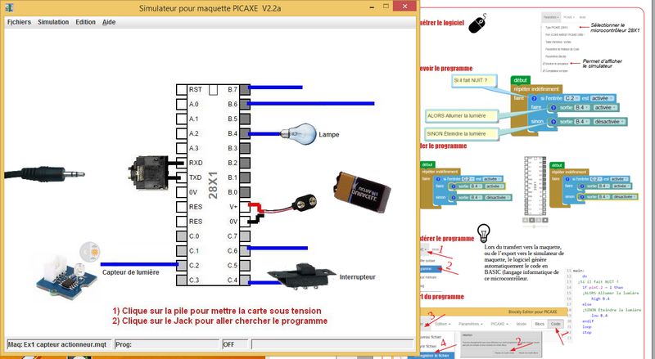655x359 pixels.
Task: Click the Blocs tab button
Action: [539, 324]
